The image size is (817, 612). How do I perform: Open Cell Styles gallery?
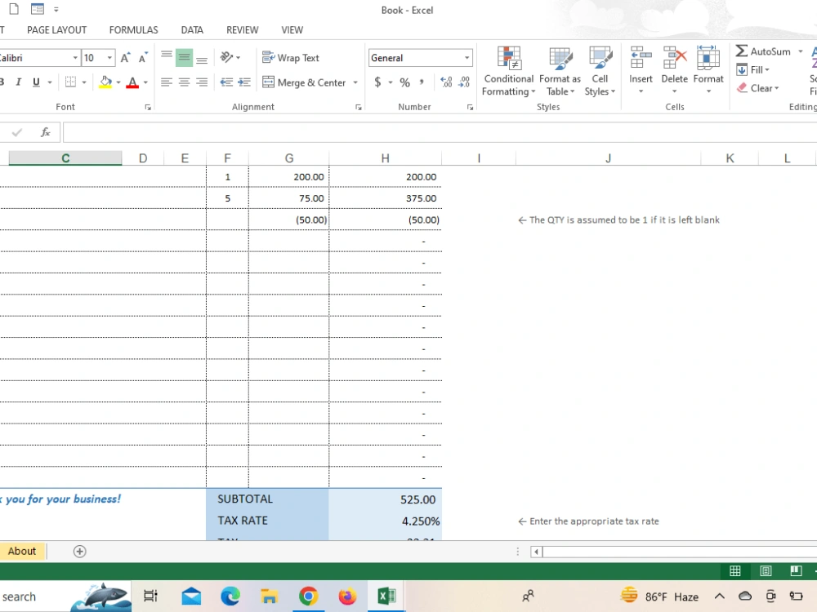point(600,71)
